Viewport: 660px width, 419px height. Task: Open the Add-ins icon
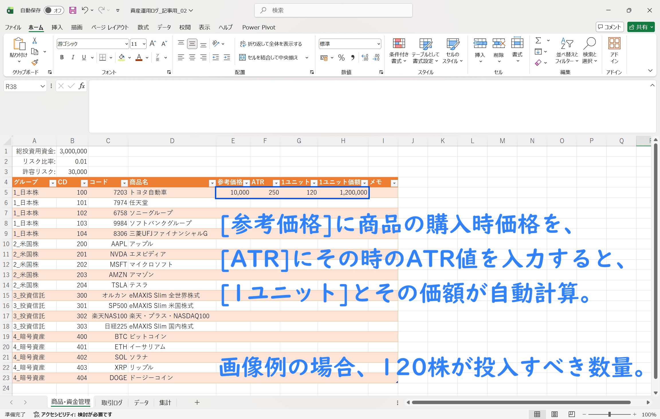click(x=614, y=44)
